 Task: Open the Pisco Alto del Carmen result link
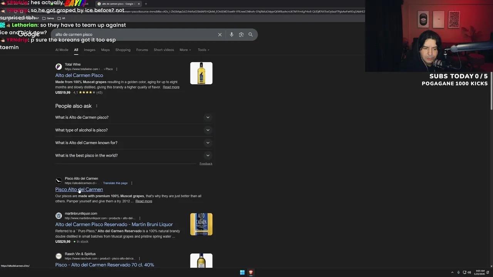(x=79, y=189)
